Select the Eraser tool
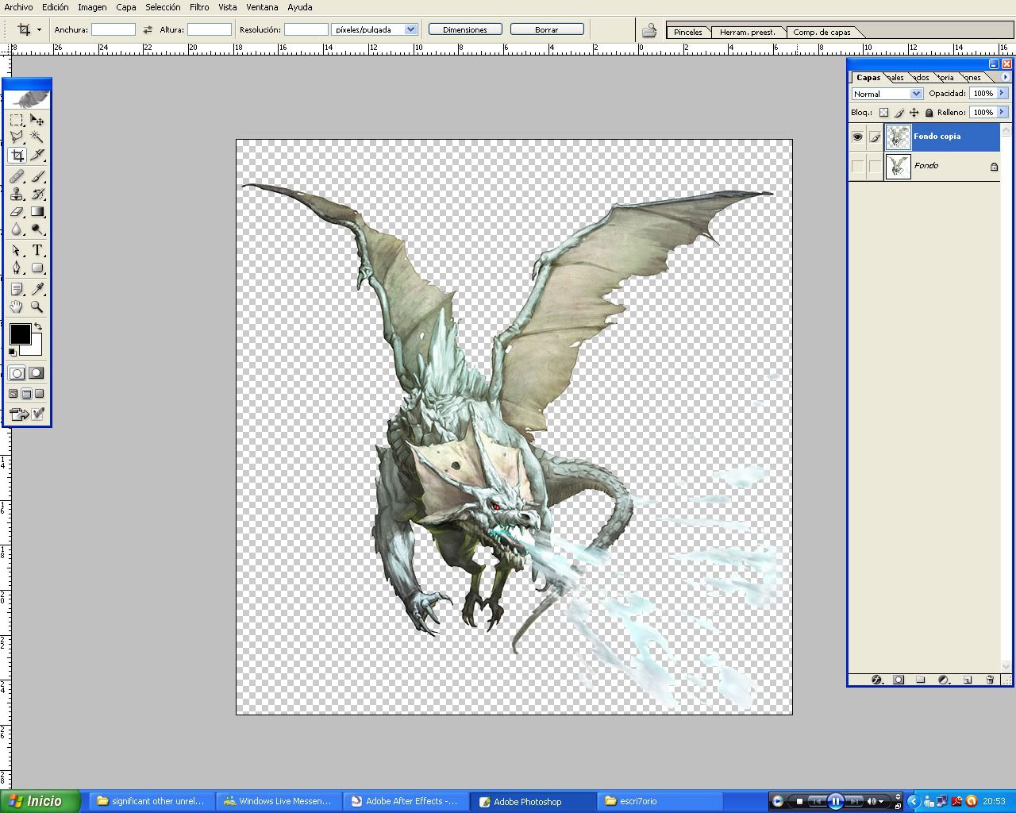Viewport: 1016px width, 813px height. coord(17,212)
